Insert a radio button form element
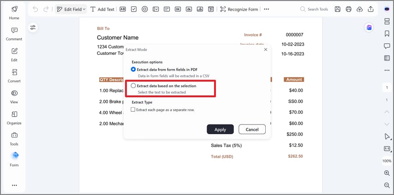Screen dimensions: 394x195 (x=145, y=9)
